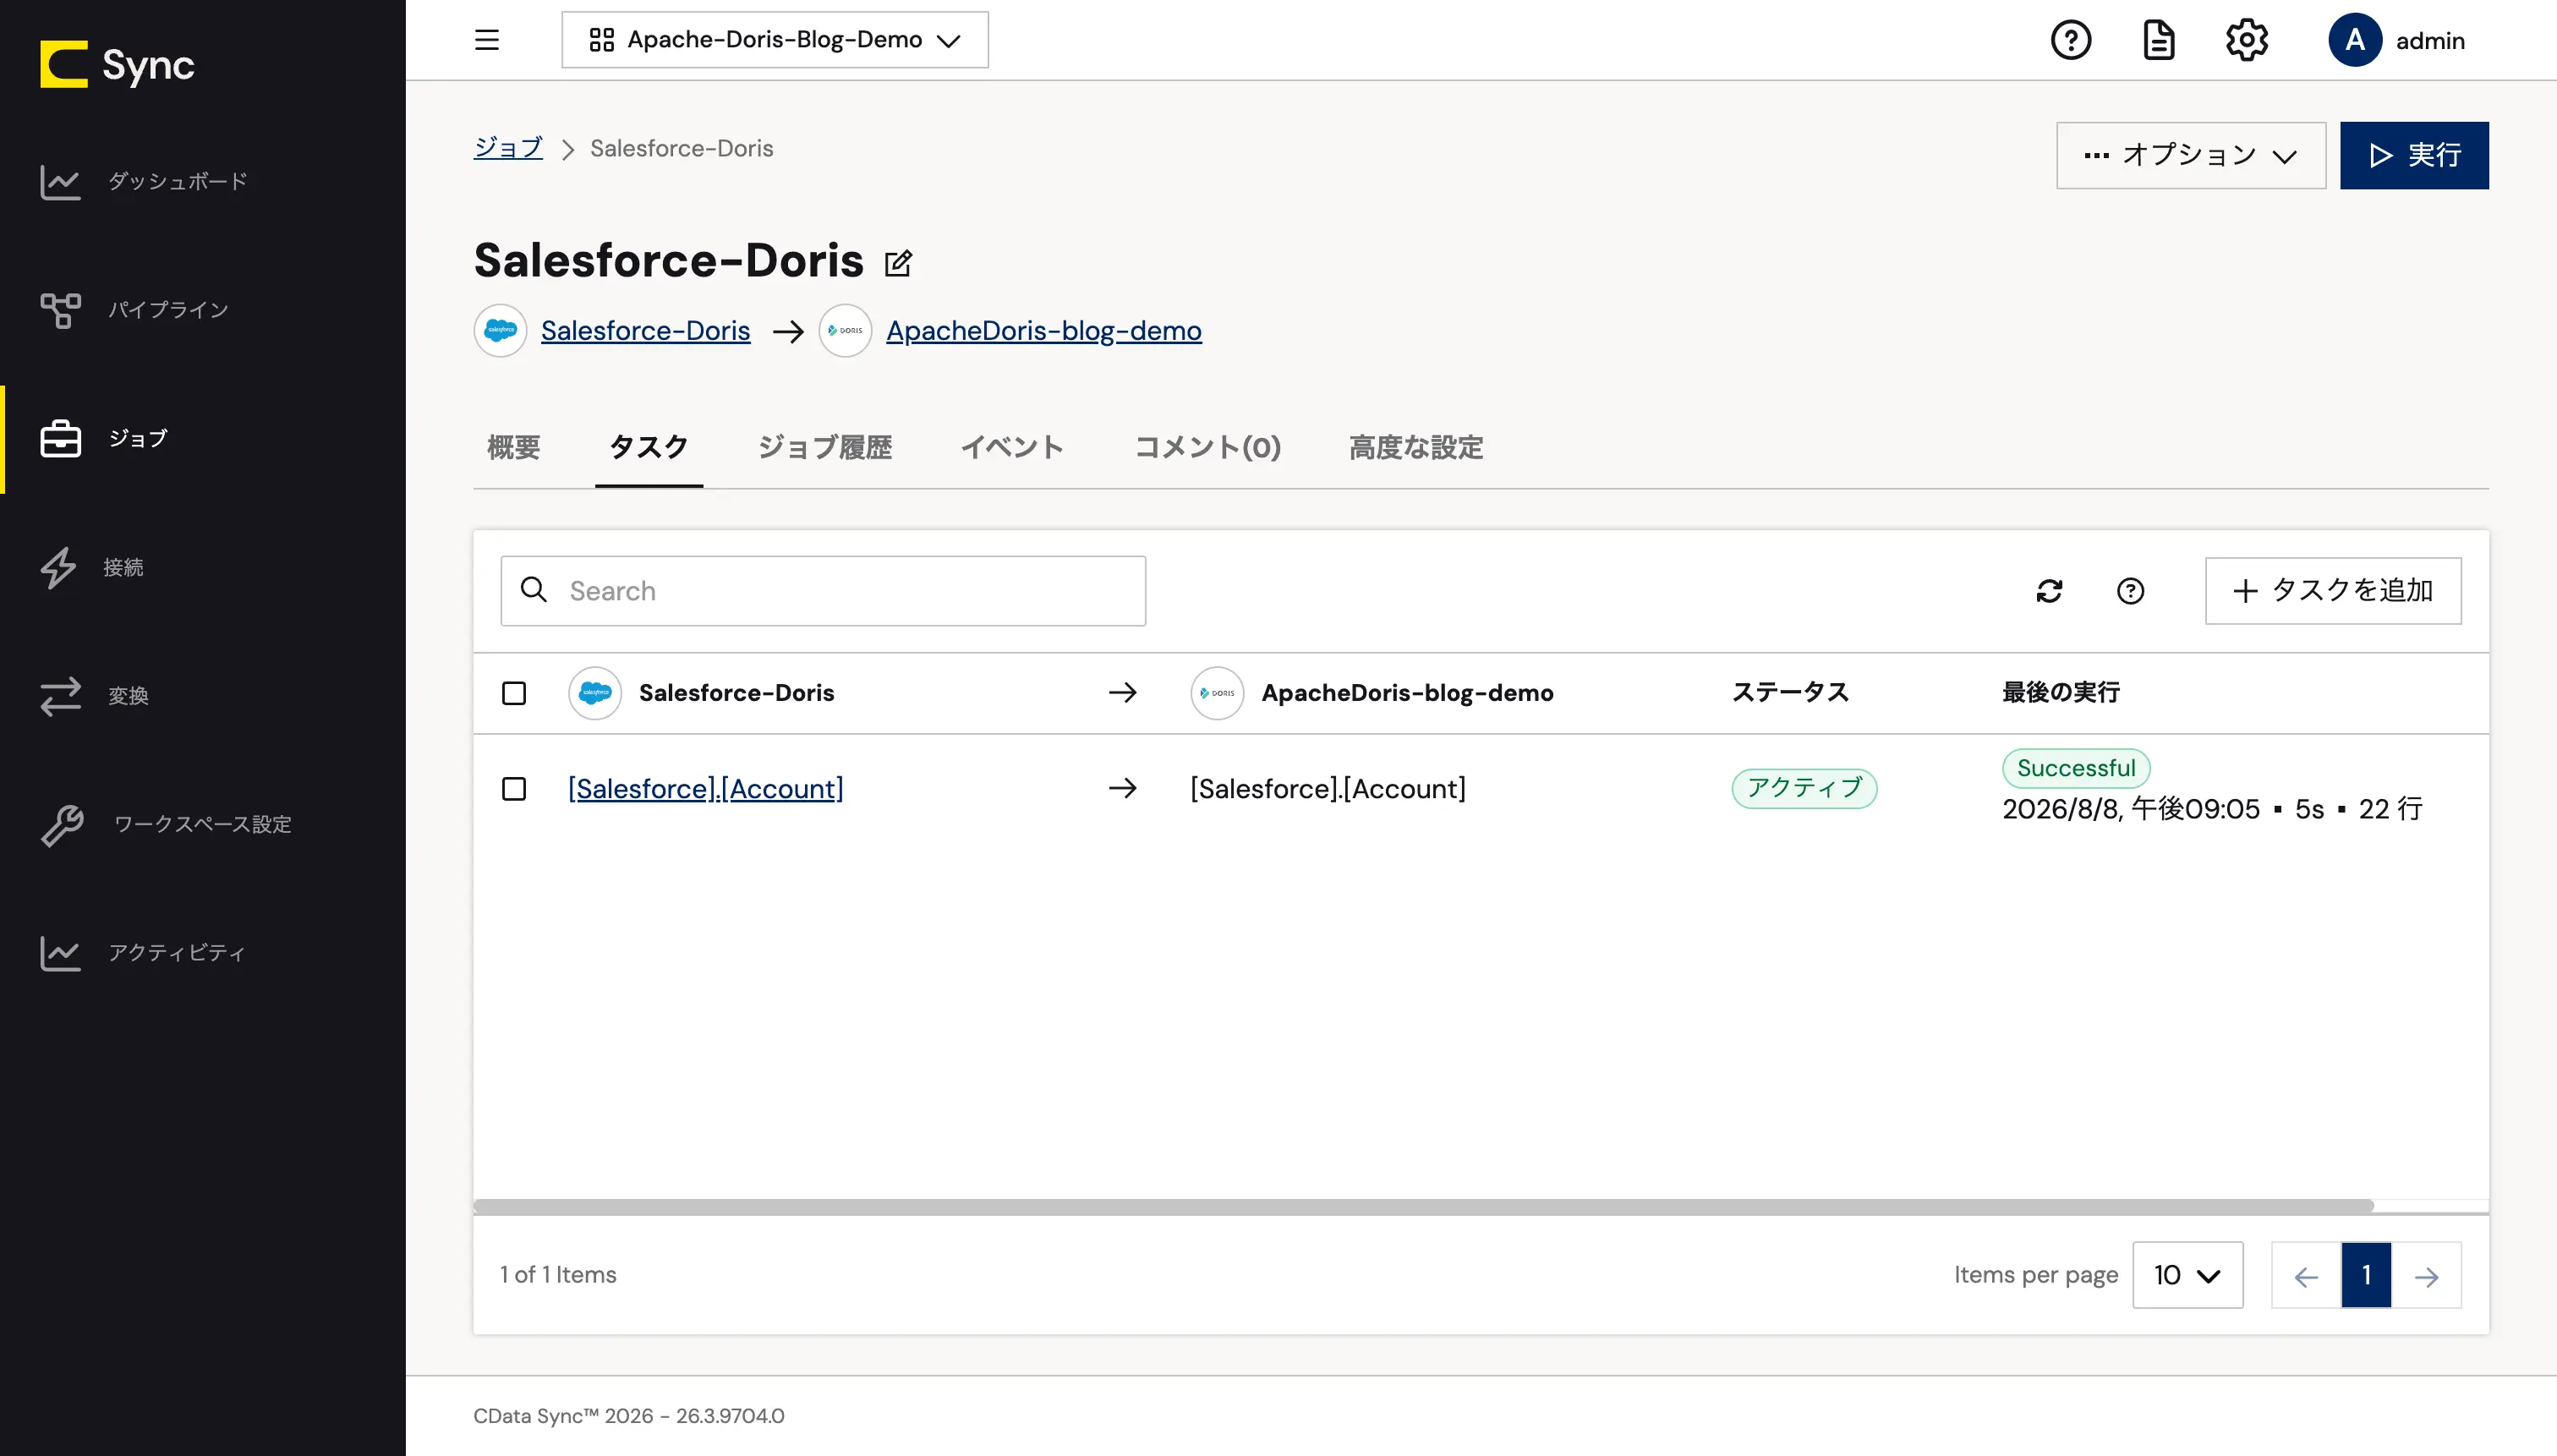Click the horizontal scrollbar of task table
The height and width of the screenshot is (1456, 2557).
1423,1206
